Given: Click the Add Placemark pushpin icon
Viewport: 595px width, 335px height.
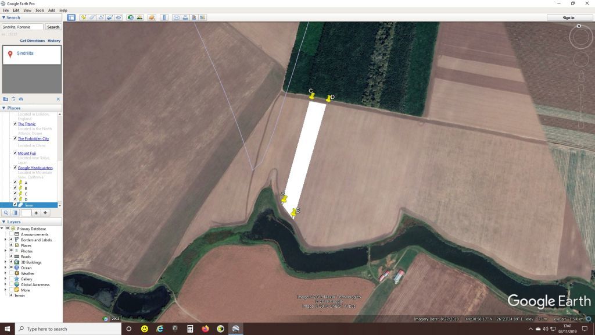Looking at the screenshot, I should tap(84, 17).
